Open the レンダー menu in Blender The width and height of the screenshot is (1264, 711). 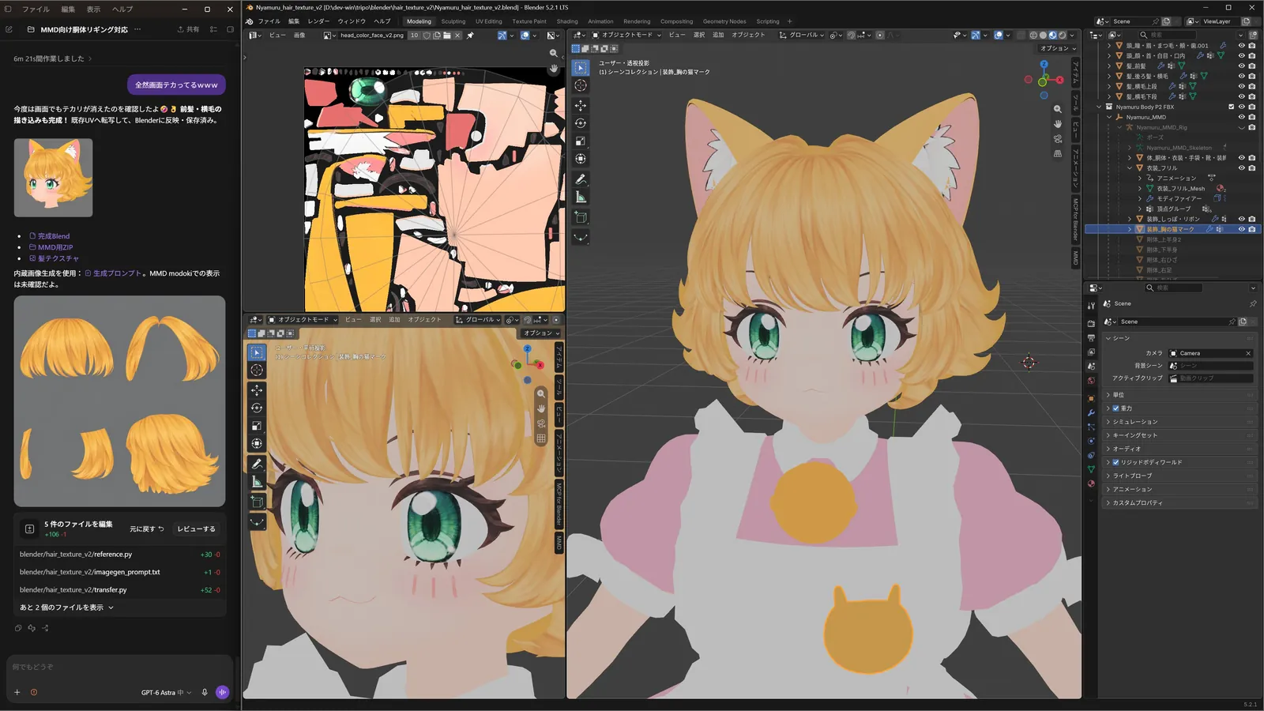tap(318, 21)
